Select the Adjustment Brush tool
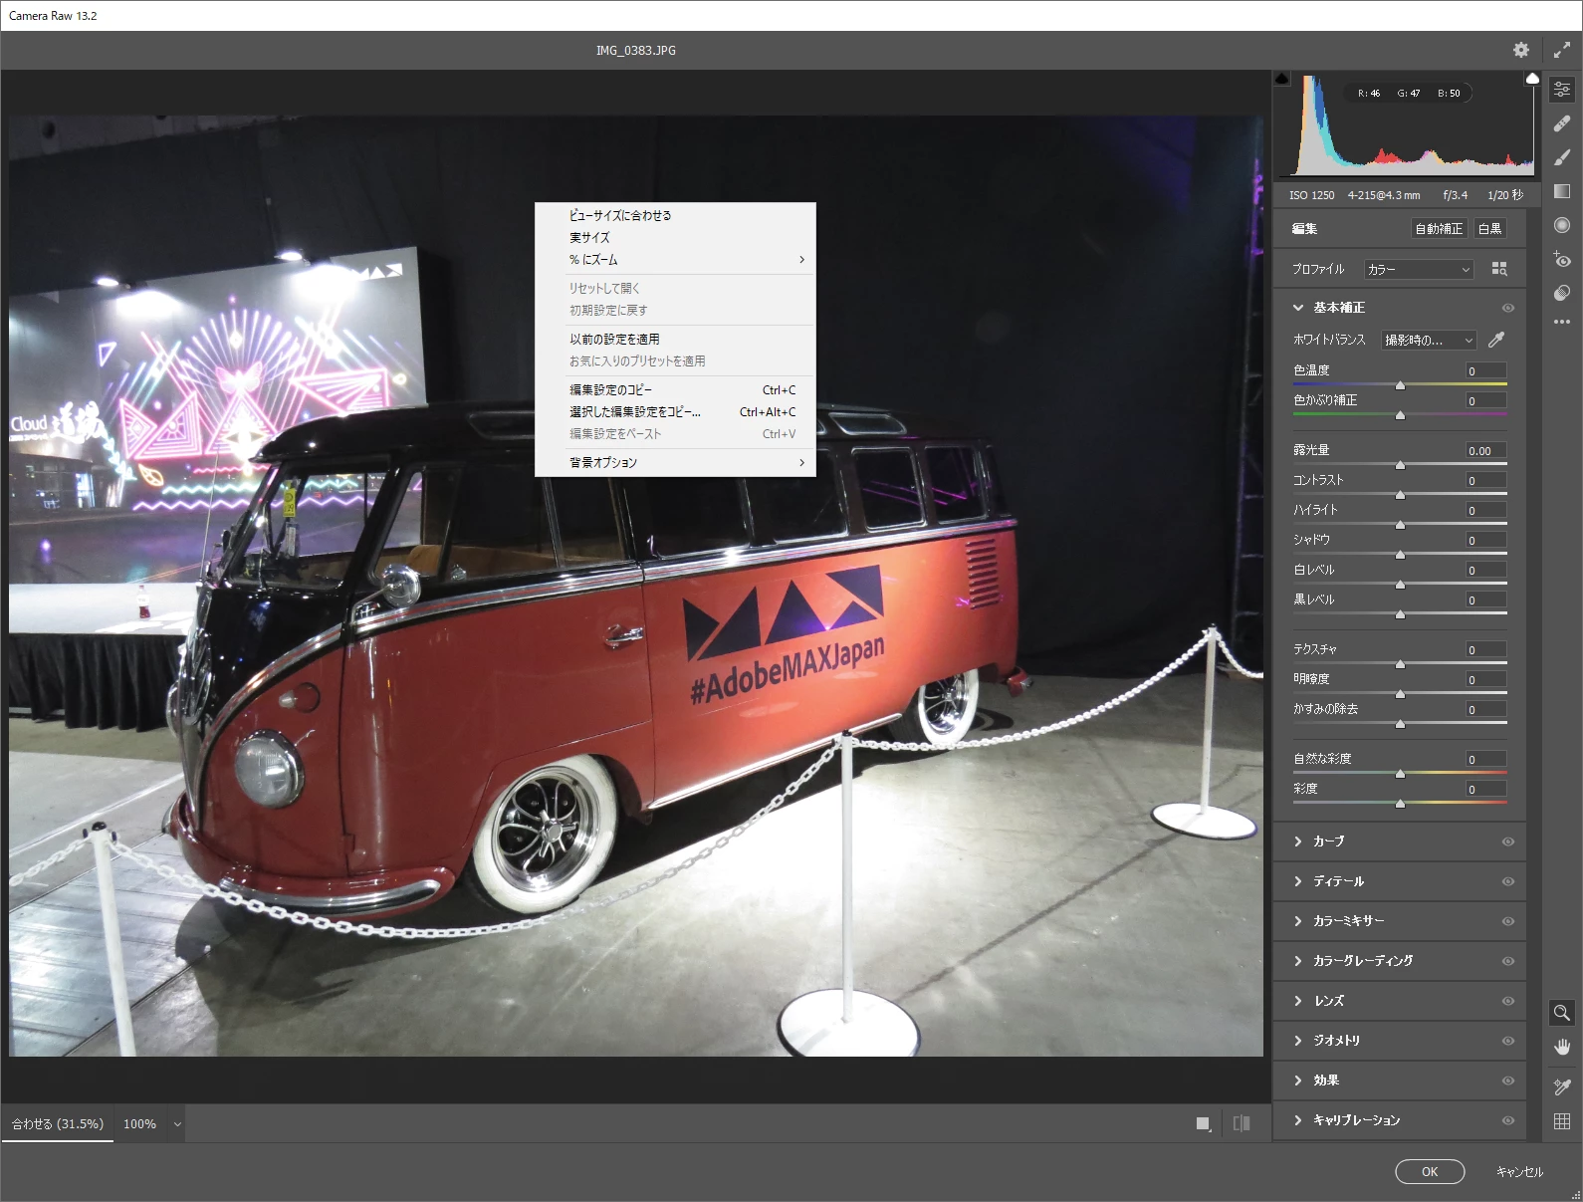This screenshot has width=1583, height=1202. click(1561, 157)
